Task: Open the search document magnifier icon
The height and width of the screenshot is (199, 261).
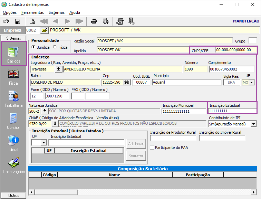Action: click(32, 21)
